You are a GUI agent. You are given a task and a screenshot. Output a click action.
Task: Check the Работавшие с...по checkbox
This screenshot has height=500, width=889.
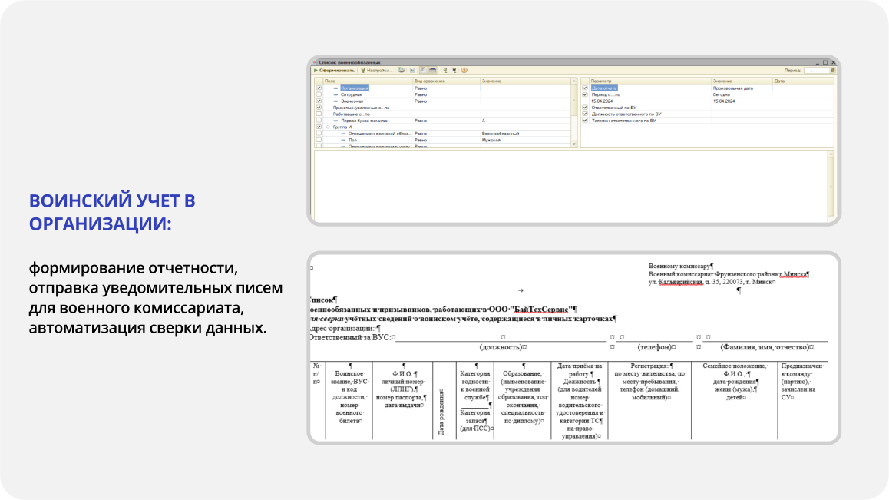[319, 114]
